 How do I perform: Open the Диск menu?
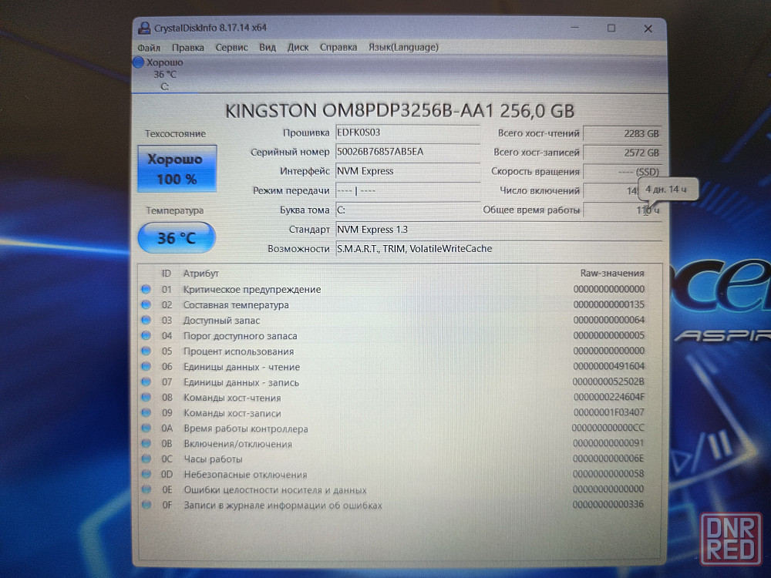(298, 47)
